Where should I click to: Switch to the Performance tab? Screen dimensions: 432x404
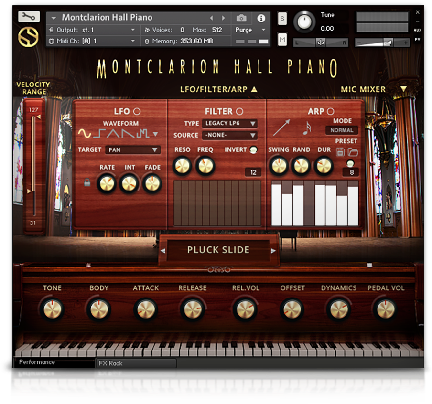(54, 362)
